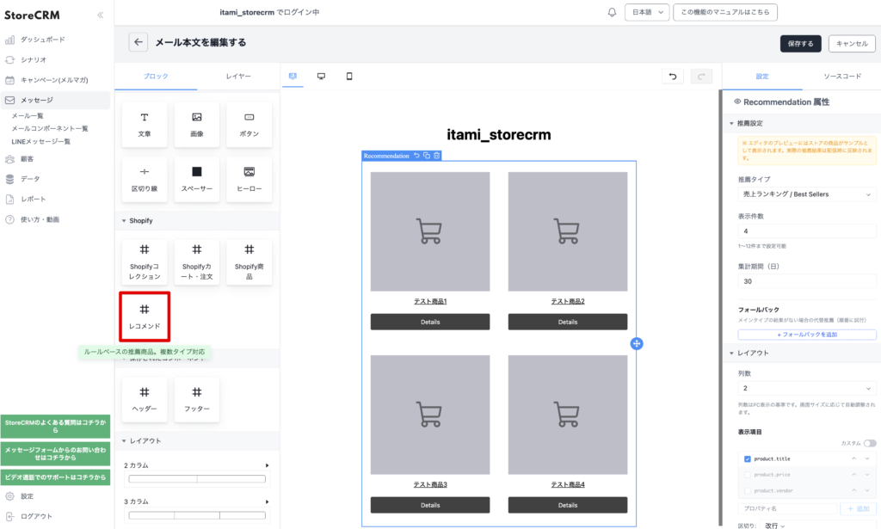This screenshot has height=529, width=881.
Task: Click the notification bell icon
Action: 612,13
